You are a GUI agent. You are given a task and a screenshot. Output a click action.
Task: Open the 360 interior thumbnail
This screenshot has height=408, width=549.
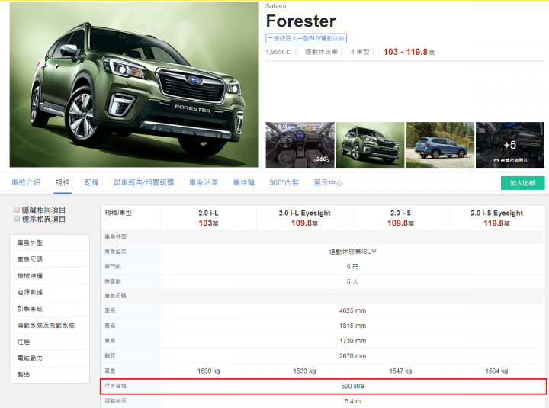click(x=300, y=145)
